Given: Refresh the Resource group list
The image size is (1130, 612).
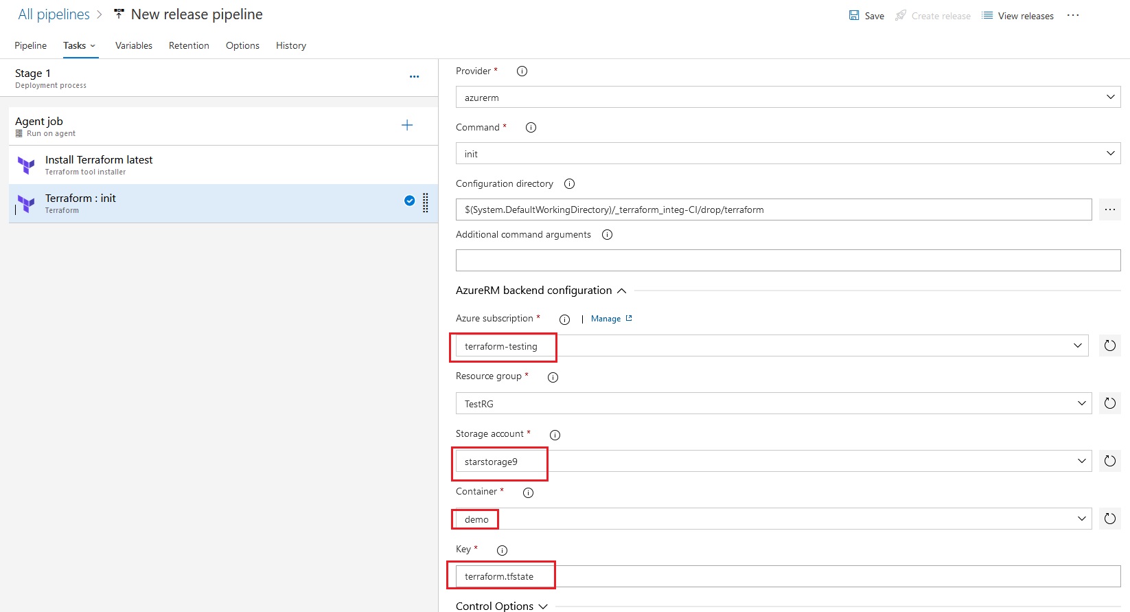Looking at the screenshot, I should pyautogui.click(x=1110, y=403).
